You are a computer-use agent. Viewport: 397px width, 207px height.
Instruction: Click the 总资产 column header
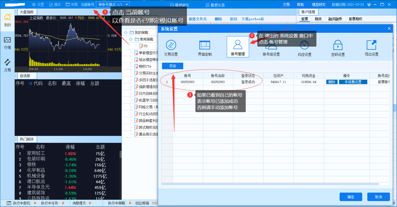(x=278, y=76)
